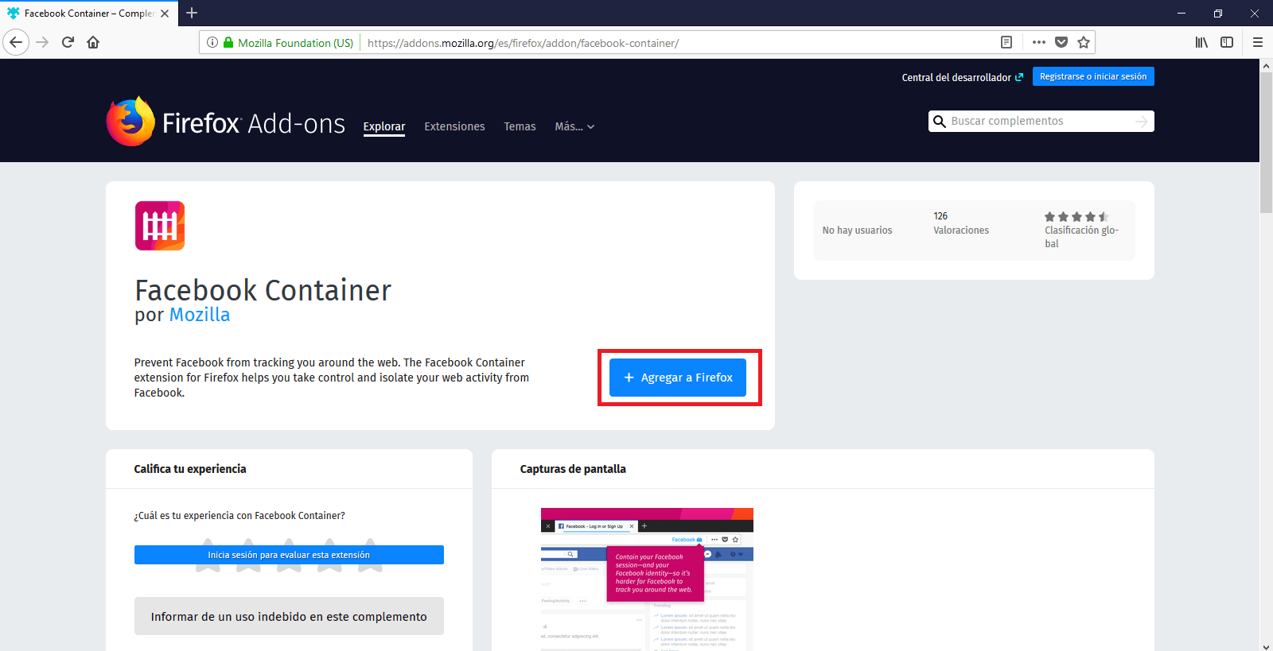Minimize the Firefox window
This screenshot has height=651, width=1273.
1182,14
